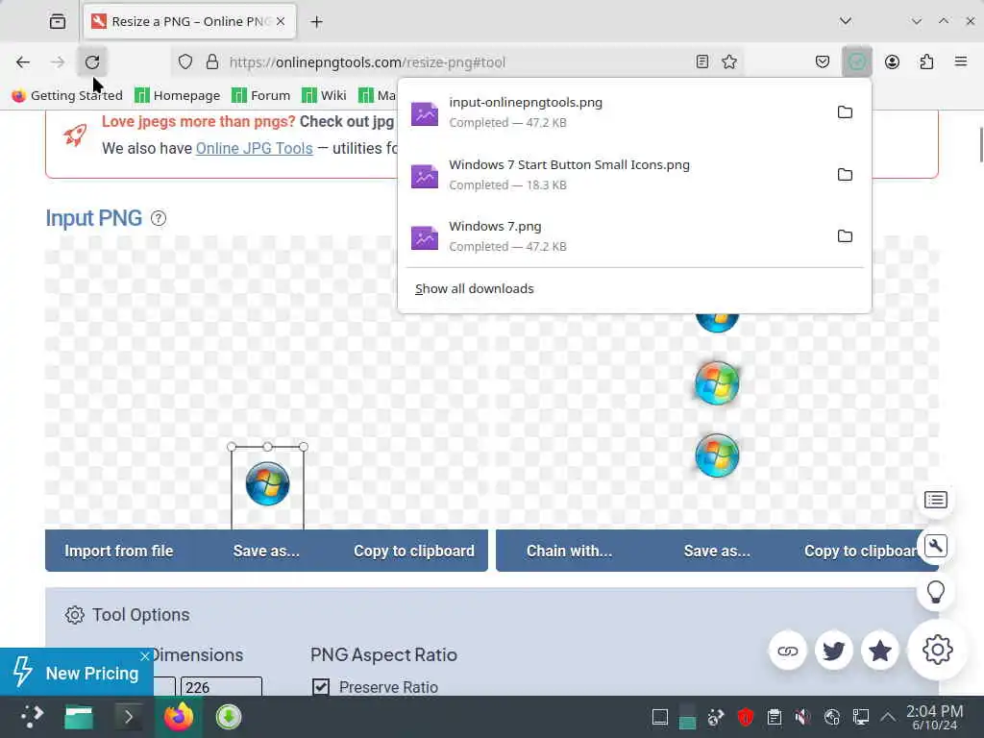Open the Homepage bookmark

(178, 95)
